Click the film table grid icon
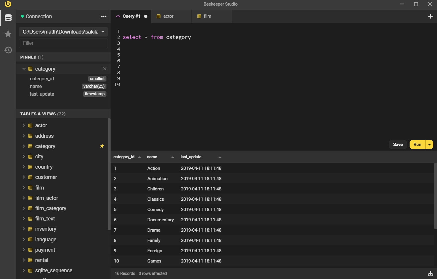437x279 pixels. (x=30, y=187)
